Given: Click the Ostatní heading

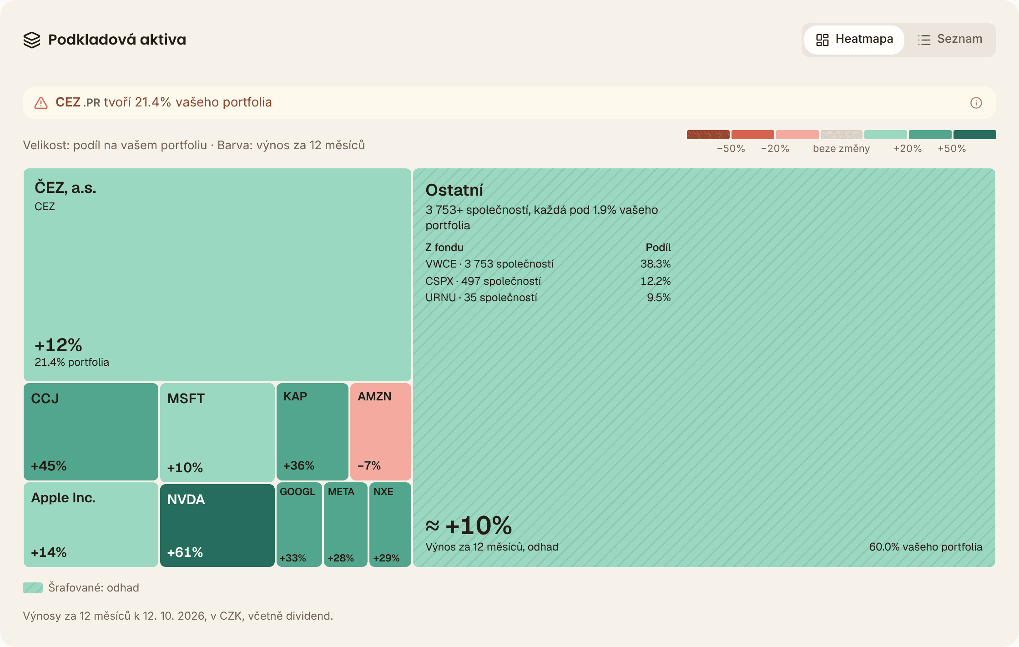Looking at the screenshot, I should click(454, 190).
